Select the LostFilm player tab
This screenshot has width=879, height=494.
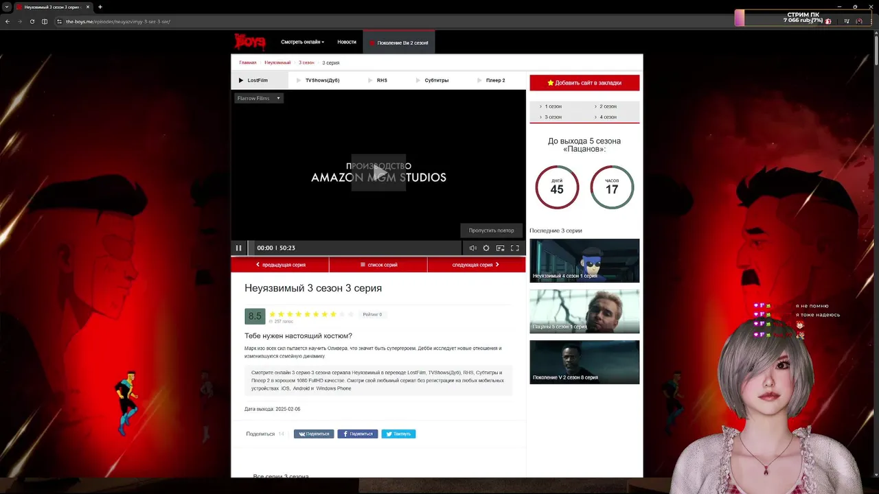coord(260,80)
